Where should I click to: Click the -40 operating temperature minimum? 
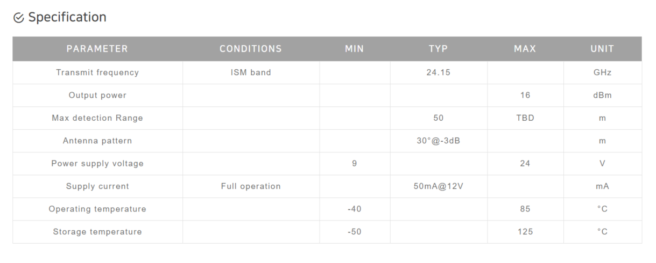[355, 209]
